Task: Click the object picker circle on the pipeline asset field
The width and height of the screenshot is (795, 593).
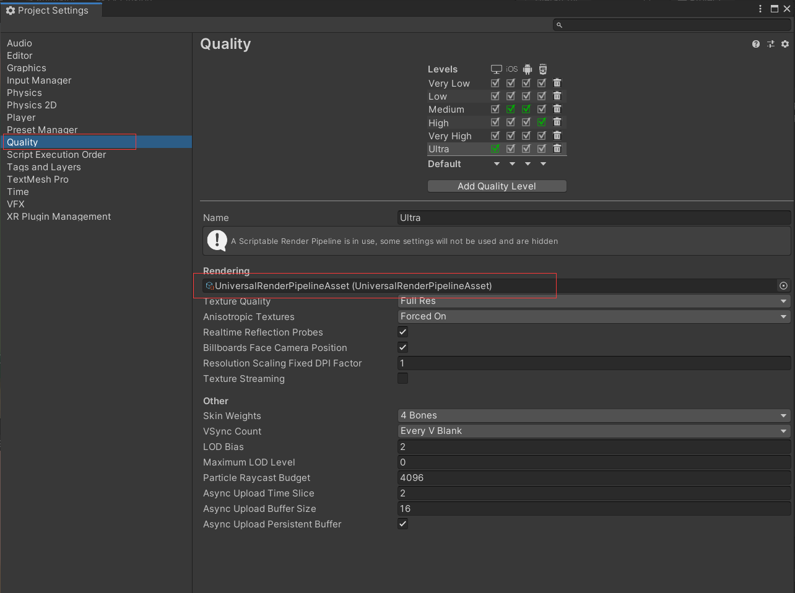Action: tap(783, 285)
